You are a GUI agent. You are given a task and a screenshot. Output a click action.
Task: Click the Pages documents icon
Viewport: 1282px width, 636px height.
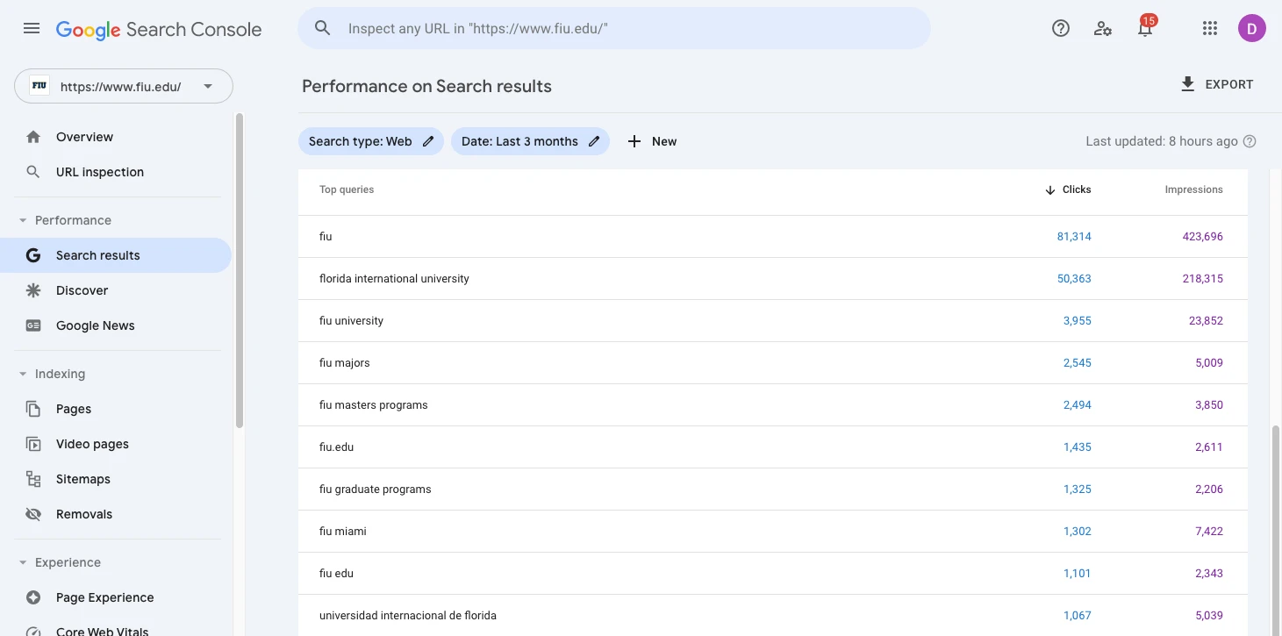tap(33, 409)
